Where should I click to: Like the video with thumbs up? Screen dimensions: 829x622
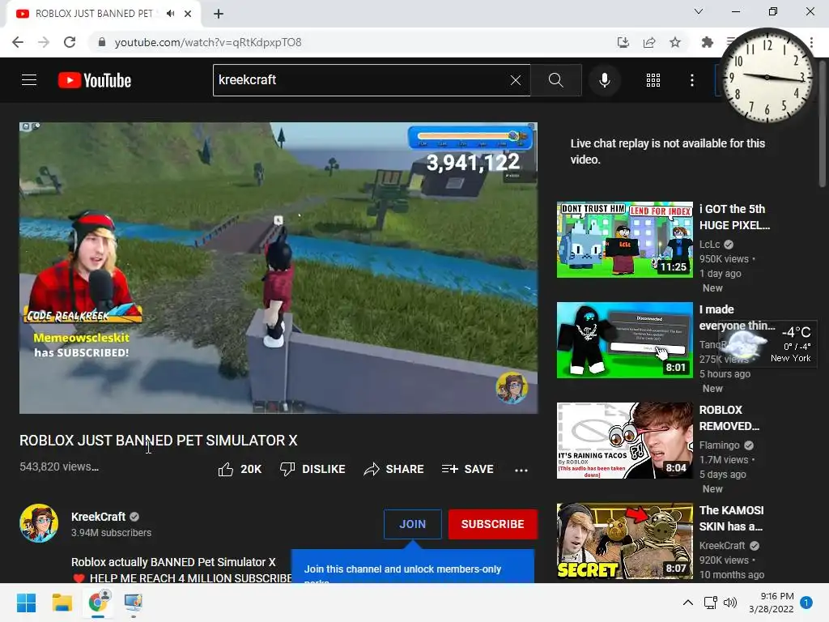[240, 469]
